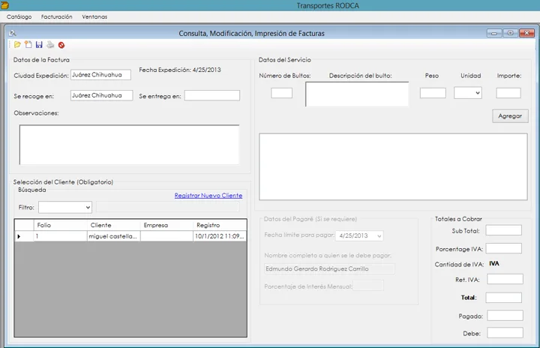Click the '10/1/2012 11:09...' registro cell
Screen dimensions: 540x348
coord(220,236)
